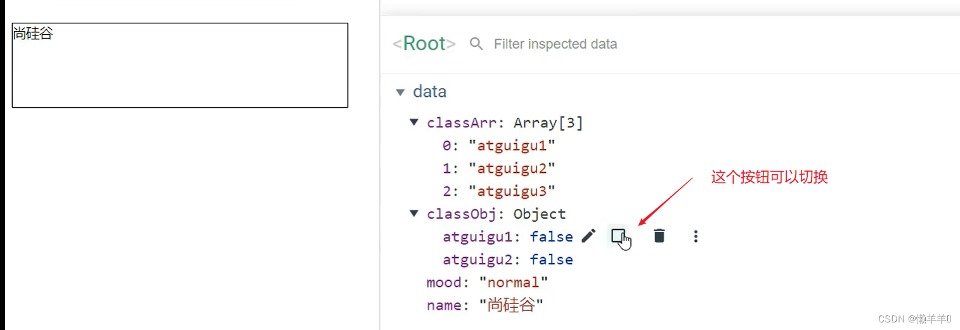This screenshot has height=330, width=960.
Task: Focus the Filter inspected data field
Action: click(555, 44)
